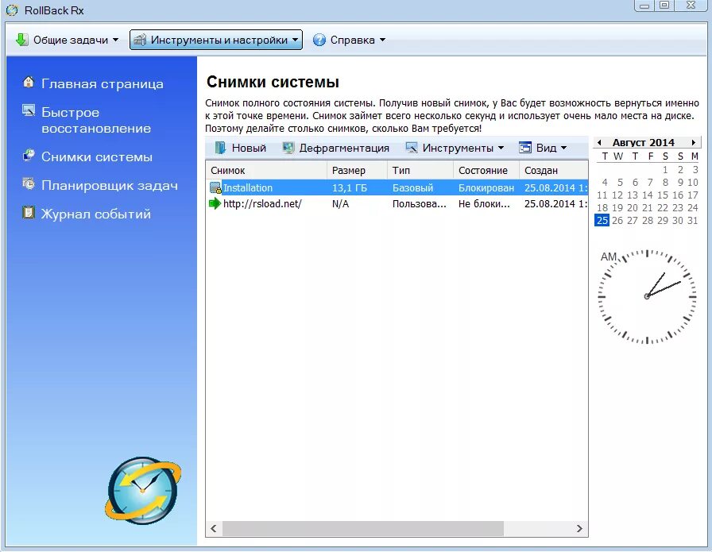This screenshot has height=552, width=712.
Task: Open Быстрое восстановление page
Action: (x=96, y=120)
